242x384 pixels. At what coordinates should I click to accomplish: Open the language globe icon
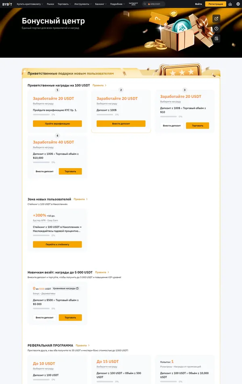tap(238, 4)
